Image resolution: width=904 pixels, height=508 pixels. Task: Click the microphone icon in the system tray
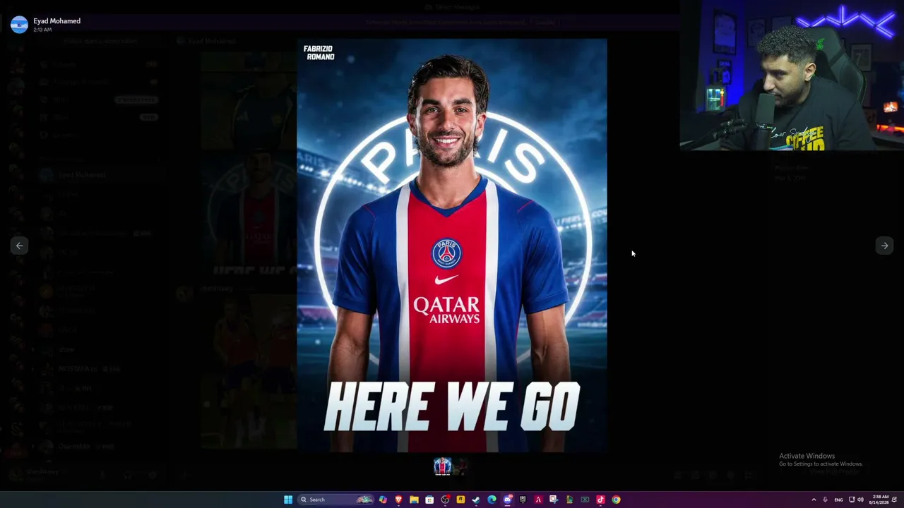pyautogui.click(x=825, y=500)
